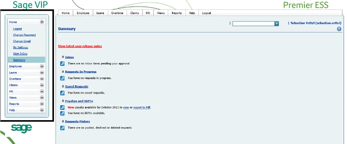Click Logout in the top menu bar
Image resolution: width=347 pixels, height=144 pixels.
(206, 13)
